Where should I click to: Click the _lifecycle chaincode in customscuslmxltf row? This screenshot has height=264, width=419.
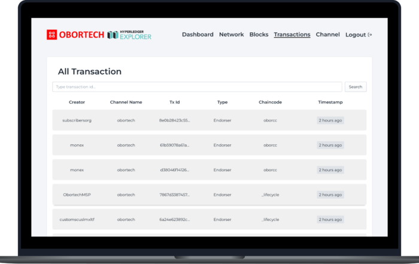coord(270,220)
